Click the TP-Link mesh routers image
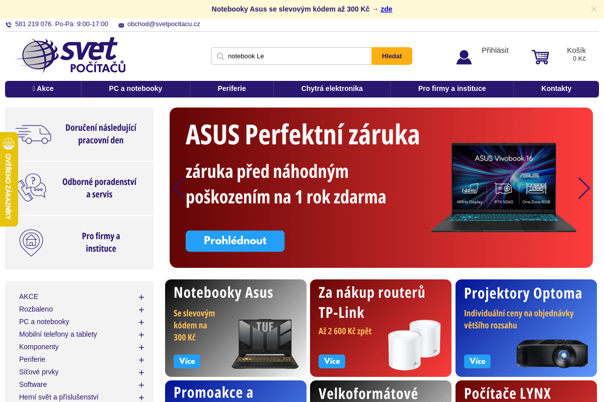Image resolution: width=604 pixels, height=402 pixels. (414, 345)
